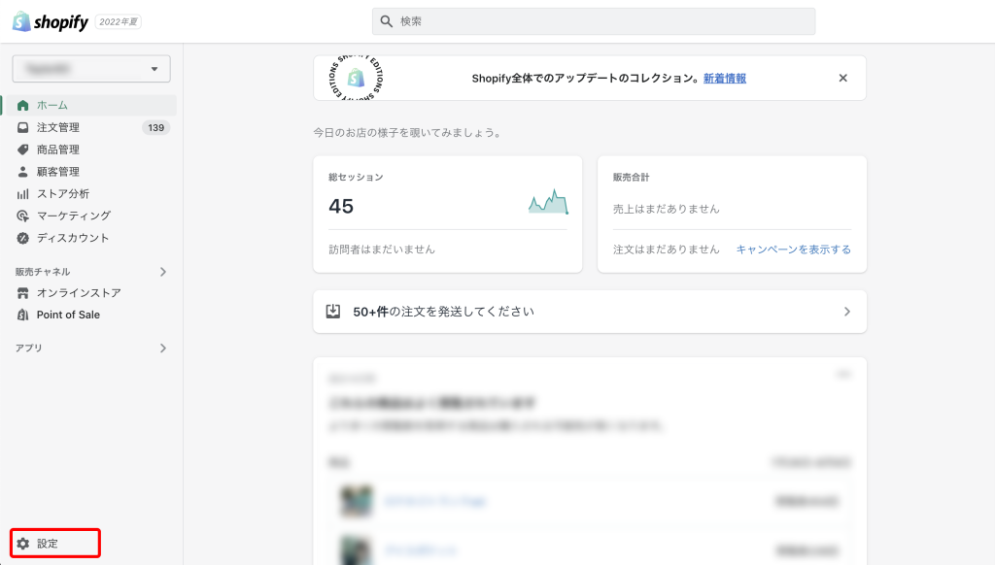The height and width of the screenshot is (565, 995).
Task: Open the 50+件 orders to ship row
Action: coord(589,312)
